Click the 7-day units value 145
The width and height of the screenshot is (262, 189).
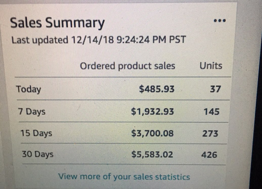coord(211,111)
